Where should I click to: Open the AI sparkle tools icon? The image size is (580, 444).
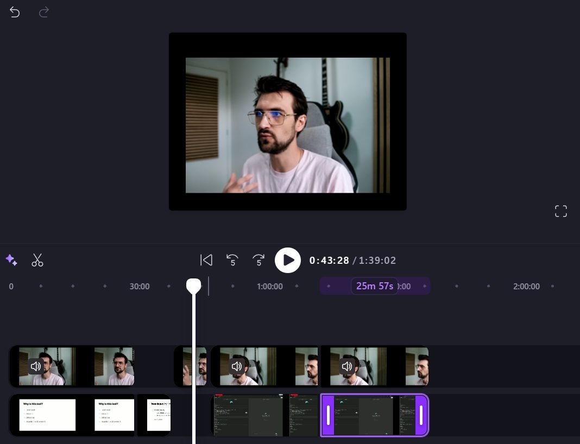pos(11,260)
